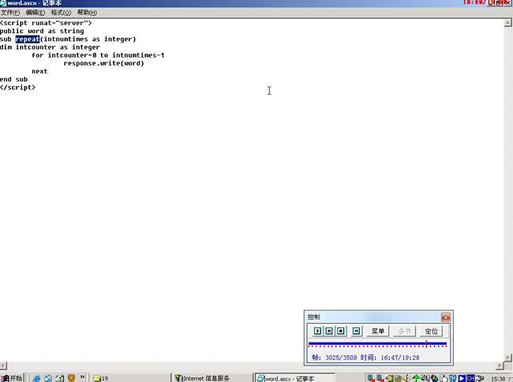
Task: Click the horizontal scrollbar right arrow
Action: (x=500, y=365)
